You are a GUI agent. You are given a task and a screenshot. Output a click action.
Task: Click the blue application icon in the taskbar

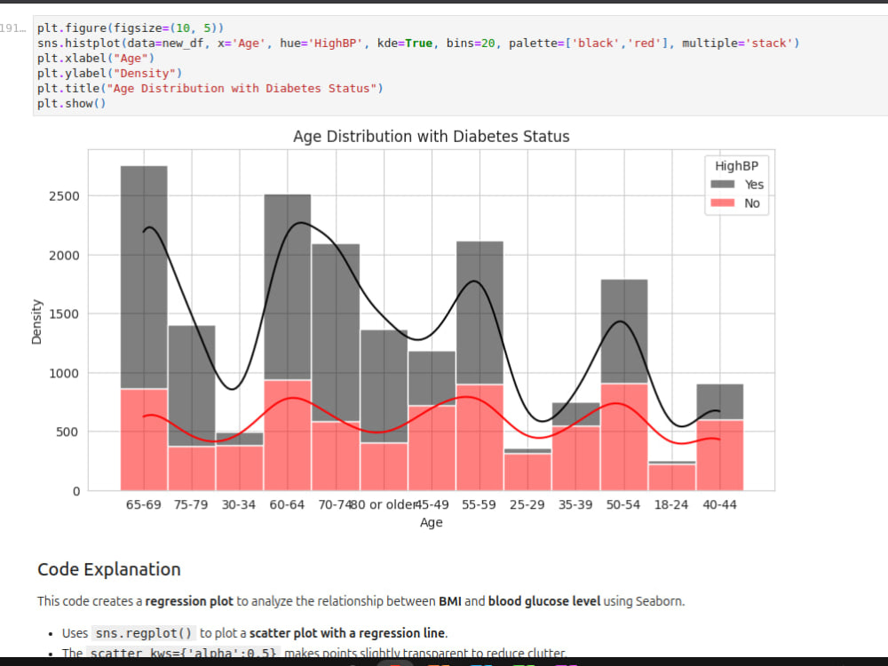pyautogui.click(x=480, y=662)
